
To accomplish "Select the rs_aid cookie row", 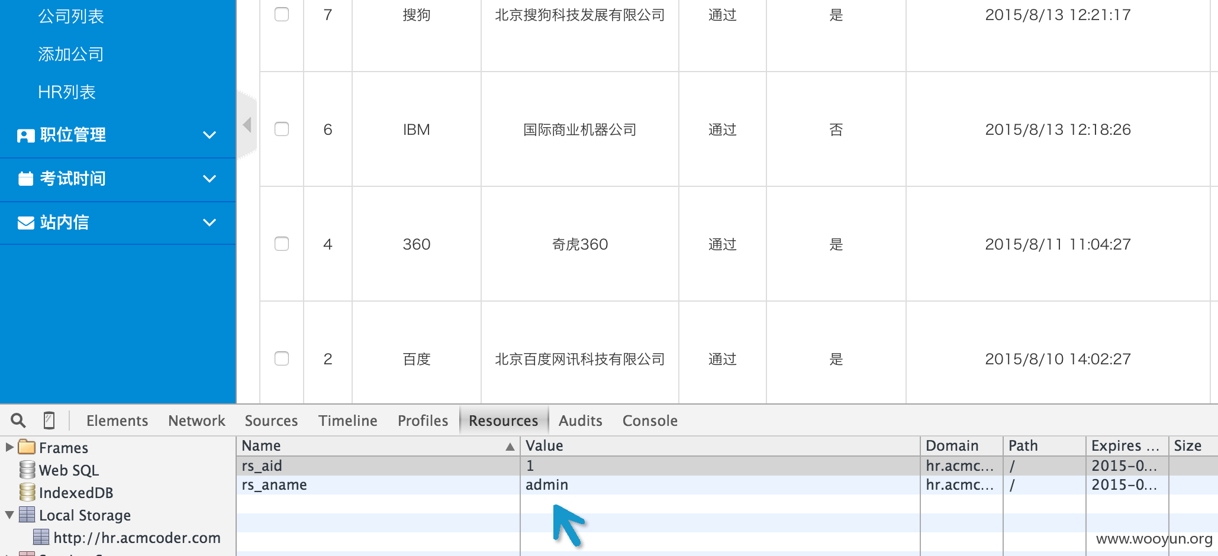I will pos(727,466).
